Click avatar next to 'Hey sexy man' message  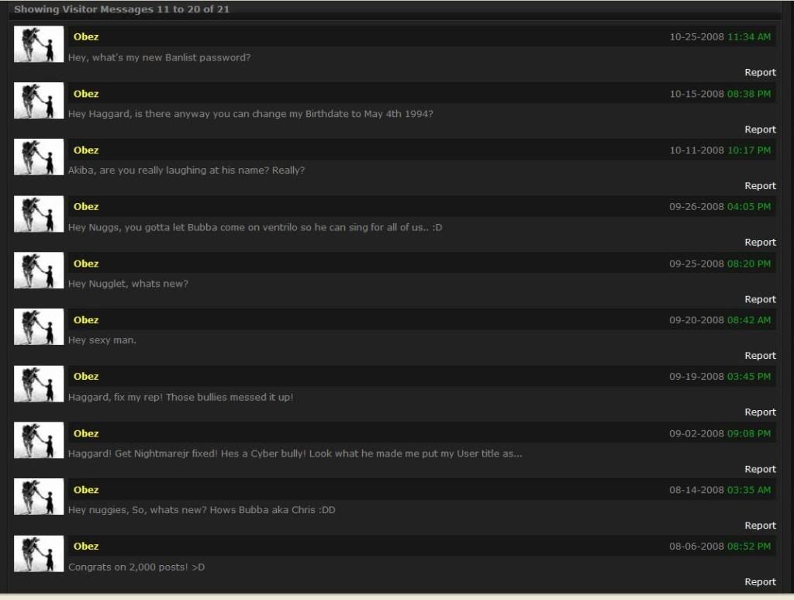point(39,326)
